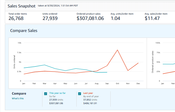The image size is (175, 112).
Task: Click the vertical "Ordered product sales" axis title
Action: tap(153, 62)
